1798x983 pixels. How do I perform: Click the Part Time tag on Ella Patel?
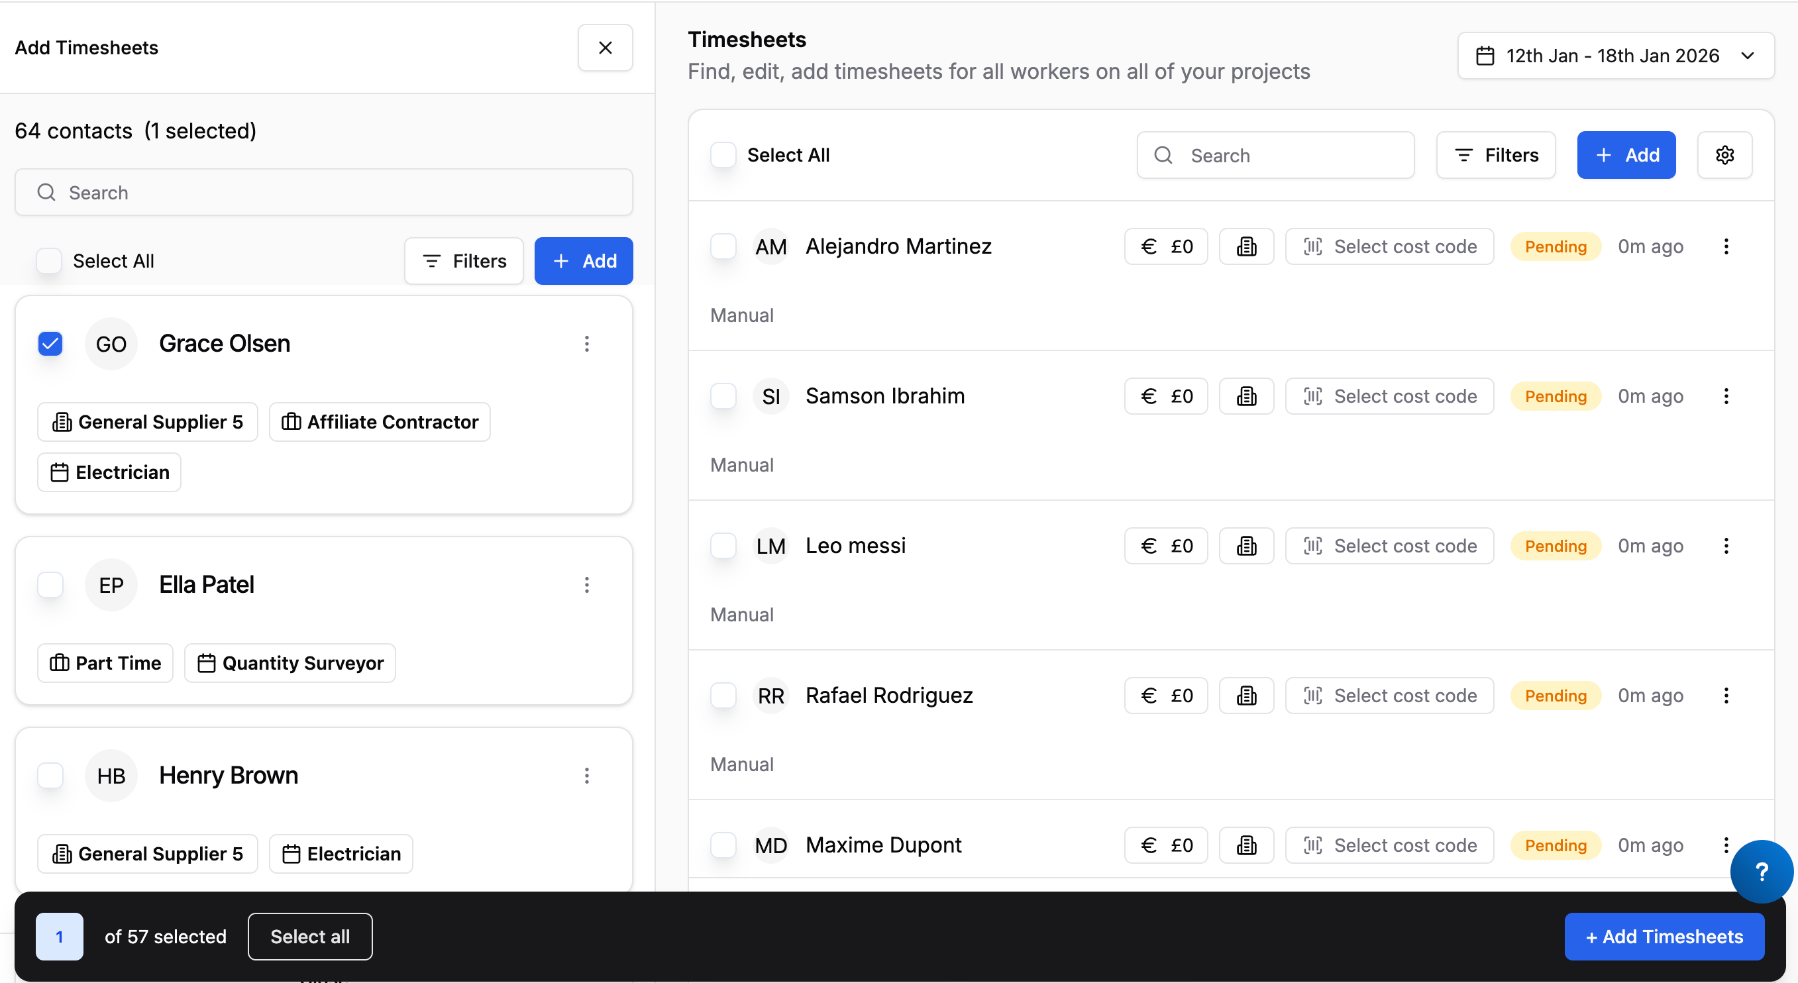tap(105, 663)
